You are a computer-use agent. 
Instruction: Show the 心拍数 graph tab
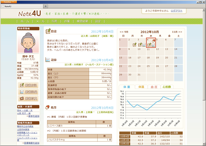167,87
